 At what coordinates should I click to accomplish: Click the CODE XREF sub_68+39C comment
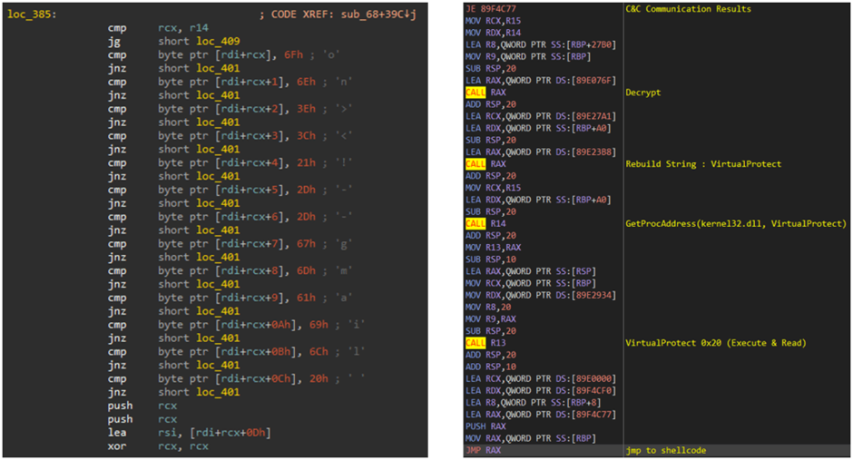click(x=338, y=15)
